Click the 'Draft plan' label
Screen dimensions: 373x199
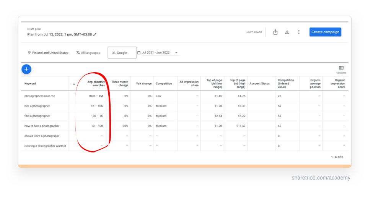(34, 29)
